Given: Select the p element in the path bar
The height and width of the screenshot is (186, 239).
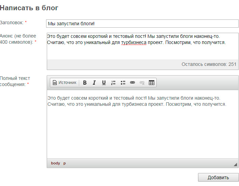Looking at the screenshot, I should tap(65, 163).
